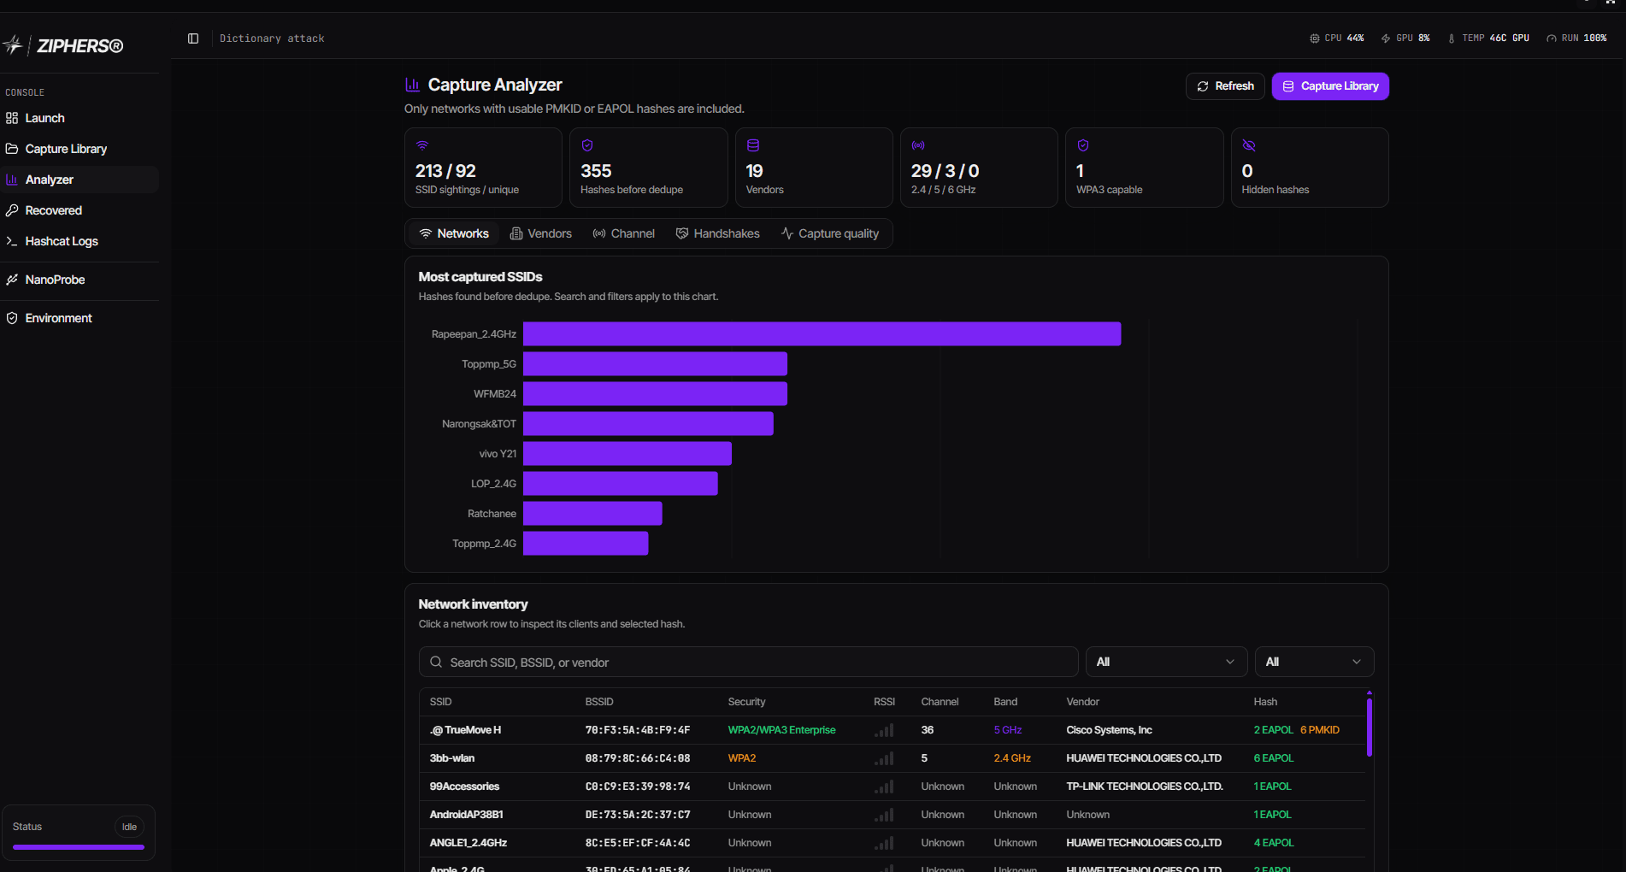1626x872 pixels.
Task: Click the RUN gauge icon
Action: point(1552,38)
